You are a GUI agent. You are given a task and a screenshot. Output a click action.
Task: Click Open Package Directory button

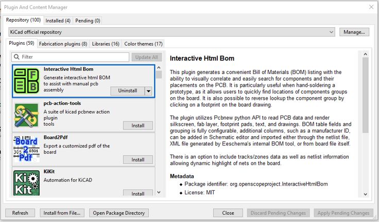point(119,213)
